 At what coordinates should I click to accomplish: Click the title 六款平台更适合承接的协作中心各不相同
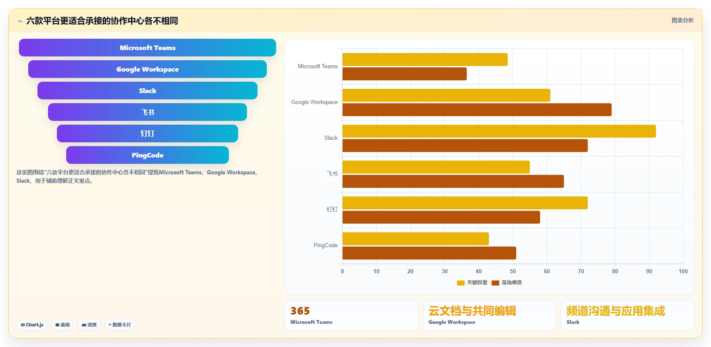click(102, 21)
